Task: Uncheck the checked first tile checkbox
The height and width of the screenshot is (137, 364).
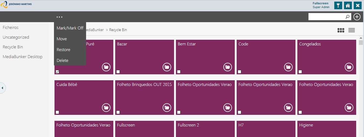Action: coord(57,72)
